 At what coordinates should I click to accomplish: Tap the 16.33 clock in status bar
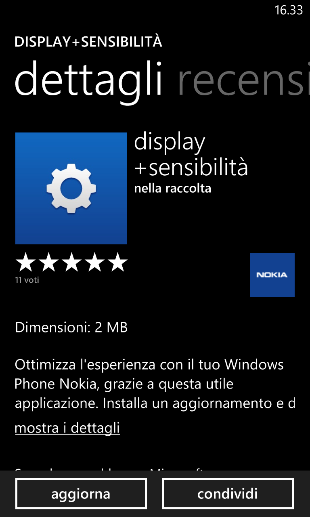pyautogui.click(x=289, y=10)
